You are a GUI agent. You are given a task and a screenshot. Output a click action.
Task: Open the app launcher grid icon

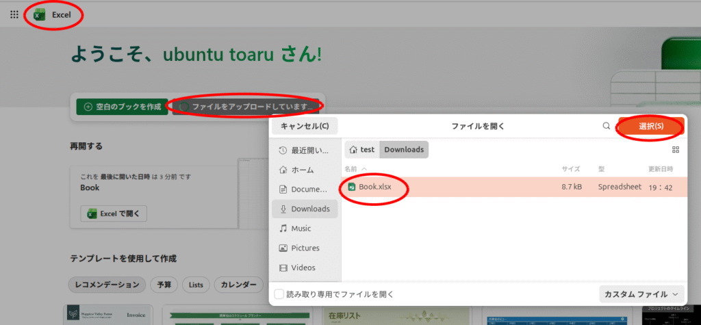14,14
